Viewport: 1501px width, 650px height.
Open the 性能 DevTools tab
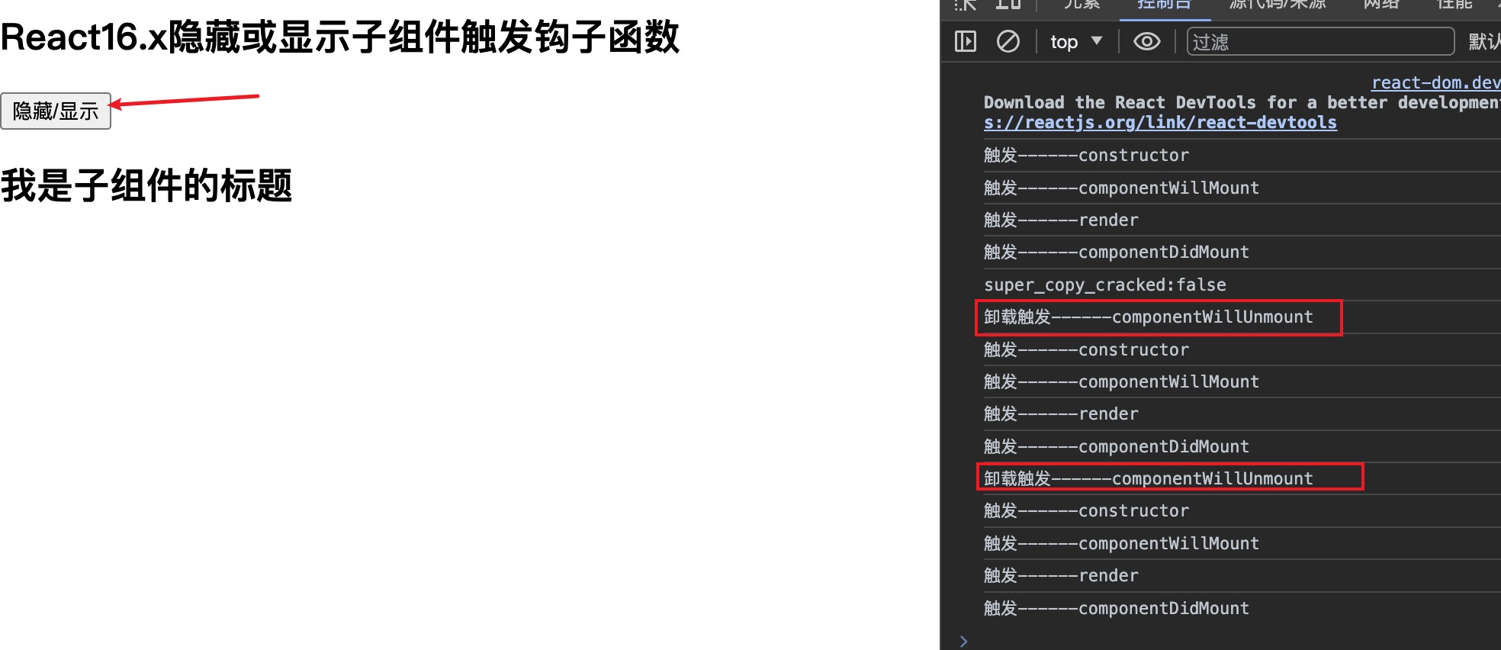tap(1454, 5)
